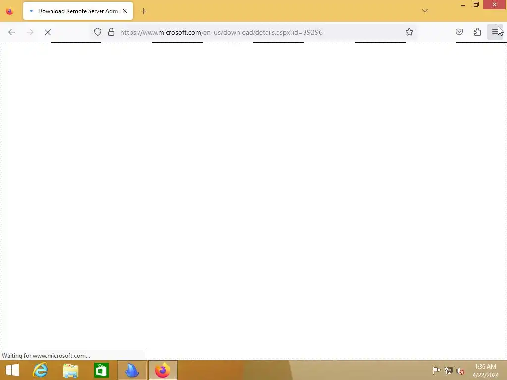Click the Firefox View icon
This screenshot has width=507, height=380.
coord(10,11)
